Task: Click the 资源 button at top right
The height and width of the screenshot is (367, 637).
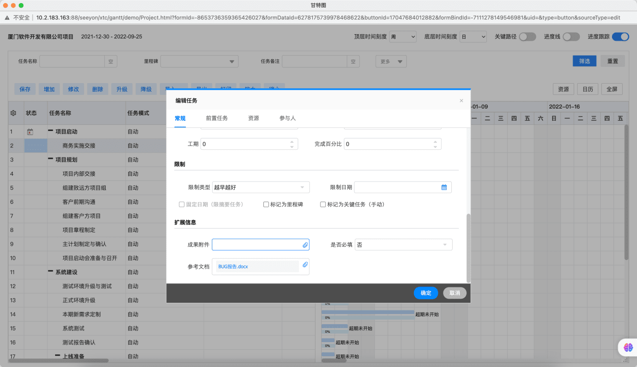Action: coord(563,89)
